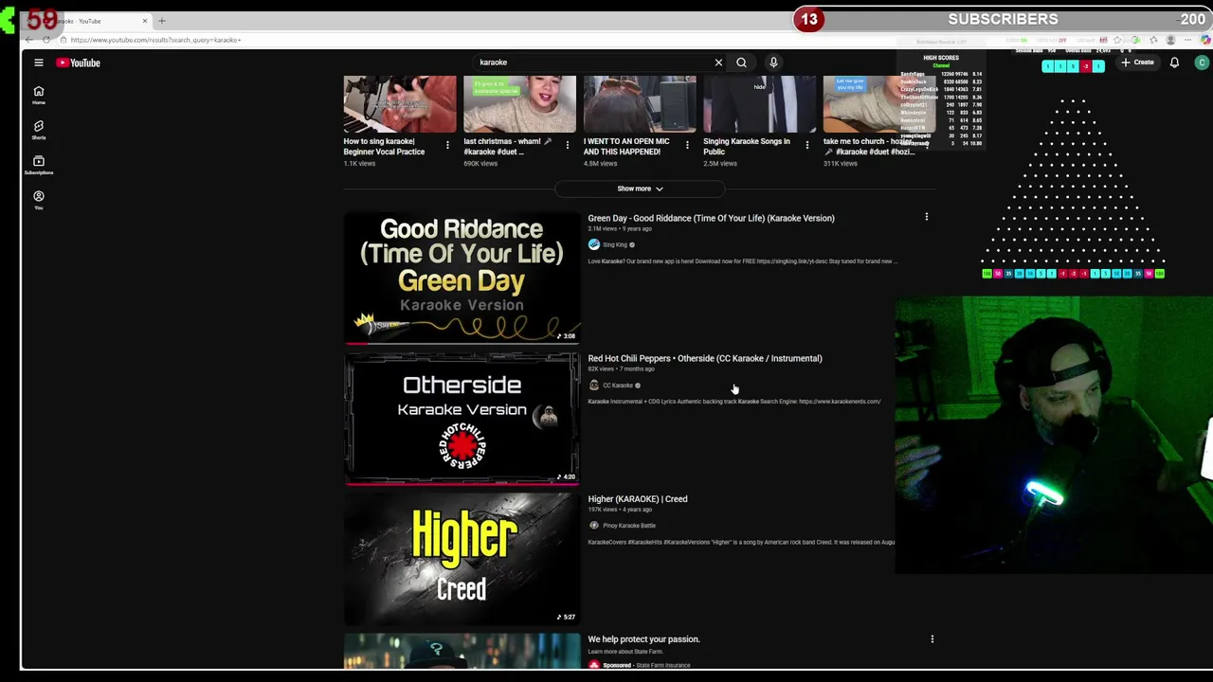Open the notifications bell
Viewport: 1213px width, 682px height.
point(1174,63)
